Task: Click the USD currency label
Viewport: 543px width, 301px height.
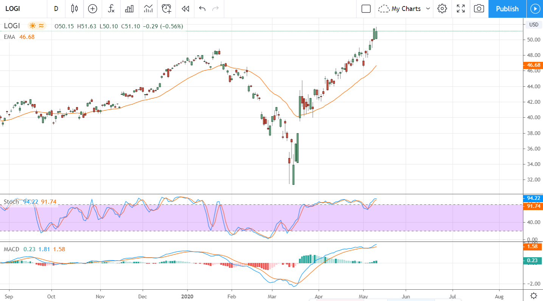Action: tap(534, 25)
